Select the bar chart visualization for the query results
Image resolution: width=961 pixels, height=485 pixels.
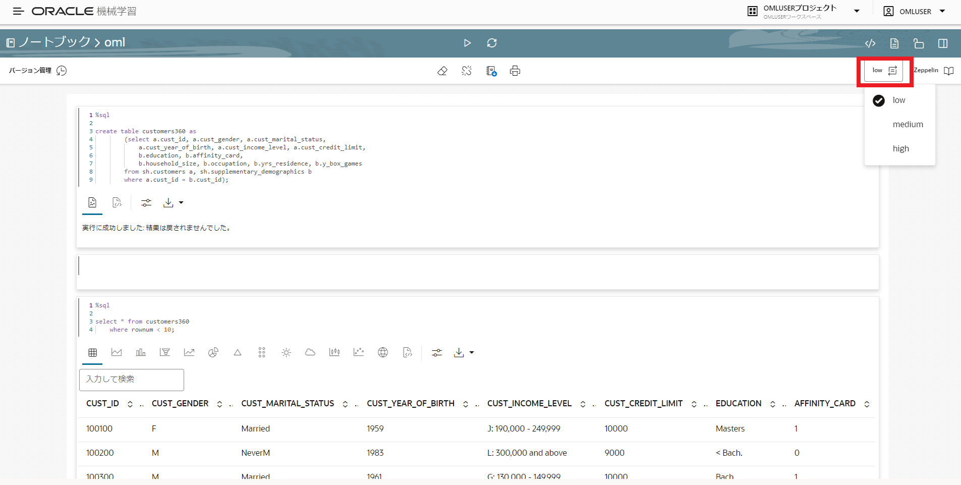pyautogui.click(x=141, y=352)
